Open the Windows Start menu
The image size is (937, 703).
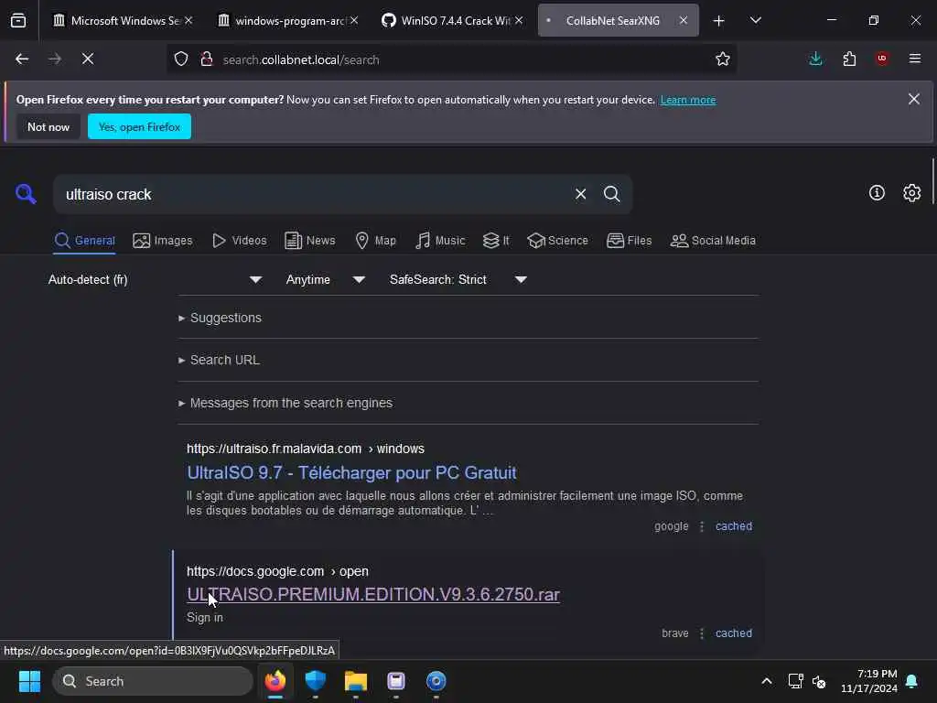(29, 681)
